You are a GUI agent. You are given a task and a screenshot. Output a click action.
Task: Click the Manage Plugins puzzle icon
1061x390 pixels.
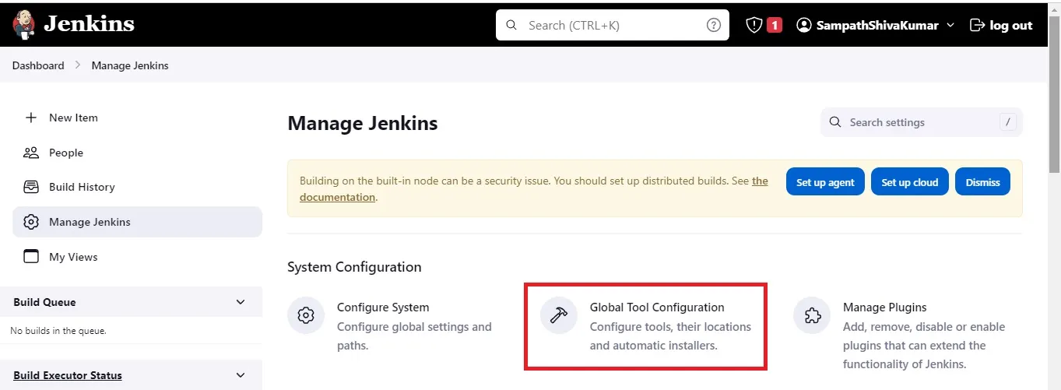[x=812, y=315]
